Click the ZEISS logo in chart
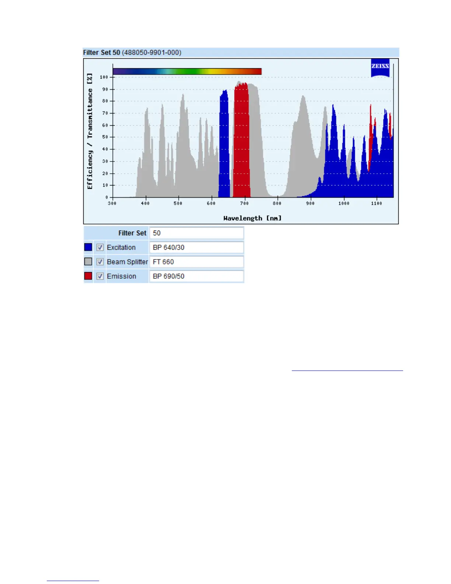451x584 pixels. 380,68
